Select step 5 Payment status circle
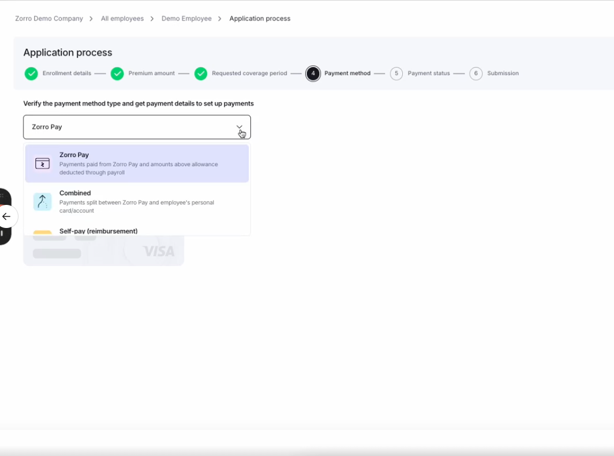Image resolution: width=614 pixels, height=456 pixels. (x=396, y=73)
